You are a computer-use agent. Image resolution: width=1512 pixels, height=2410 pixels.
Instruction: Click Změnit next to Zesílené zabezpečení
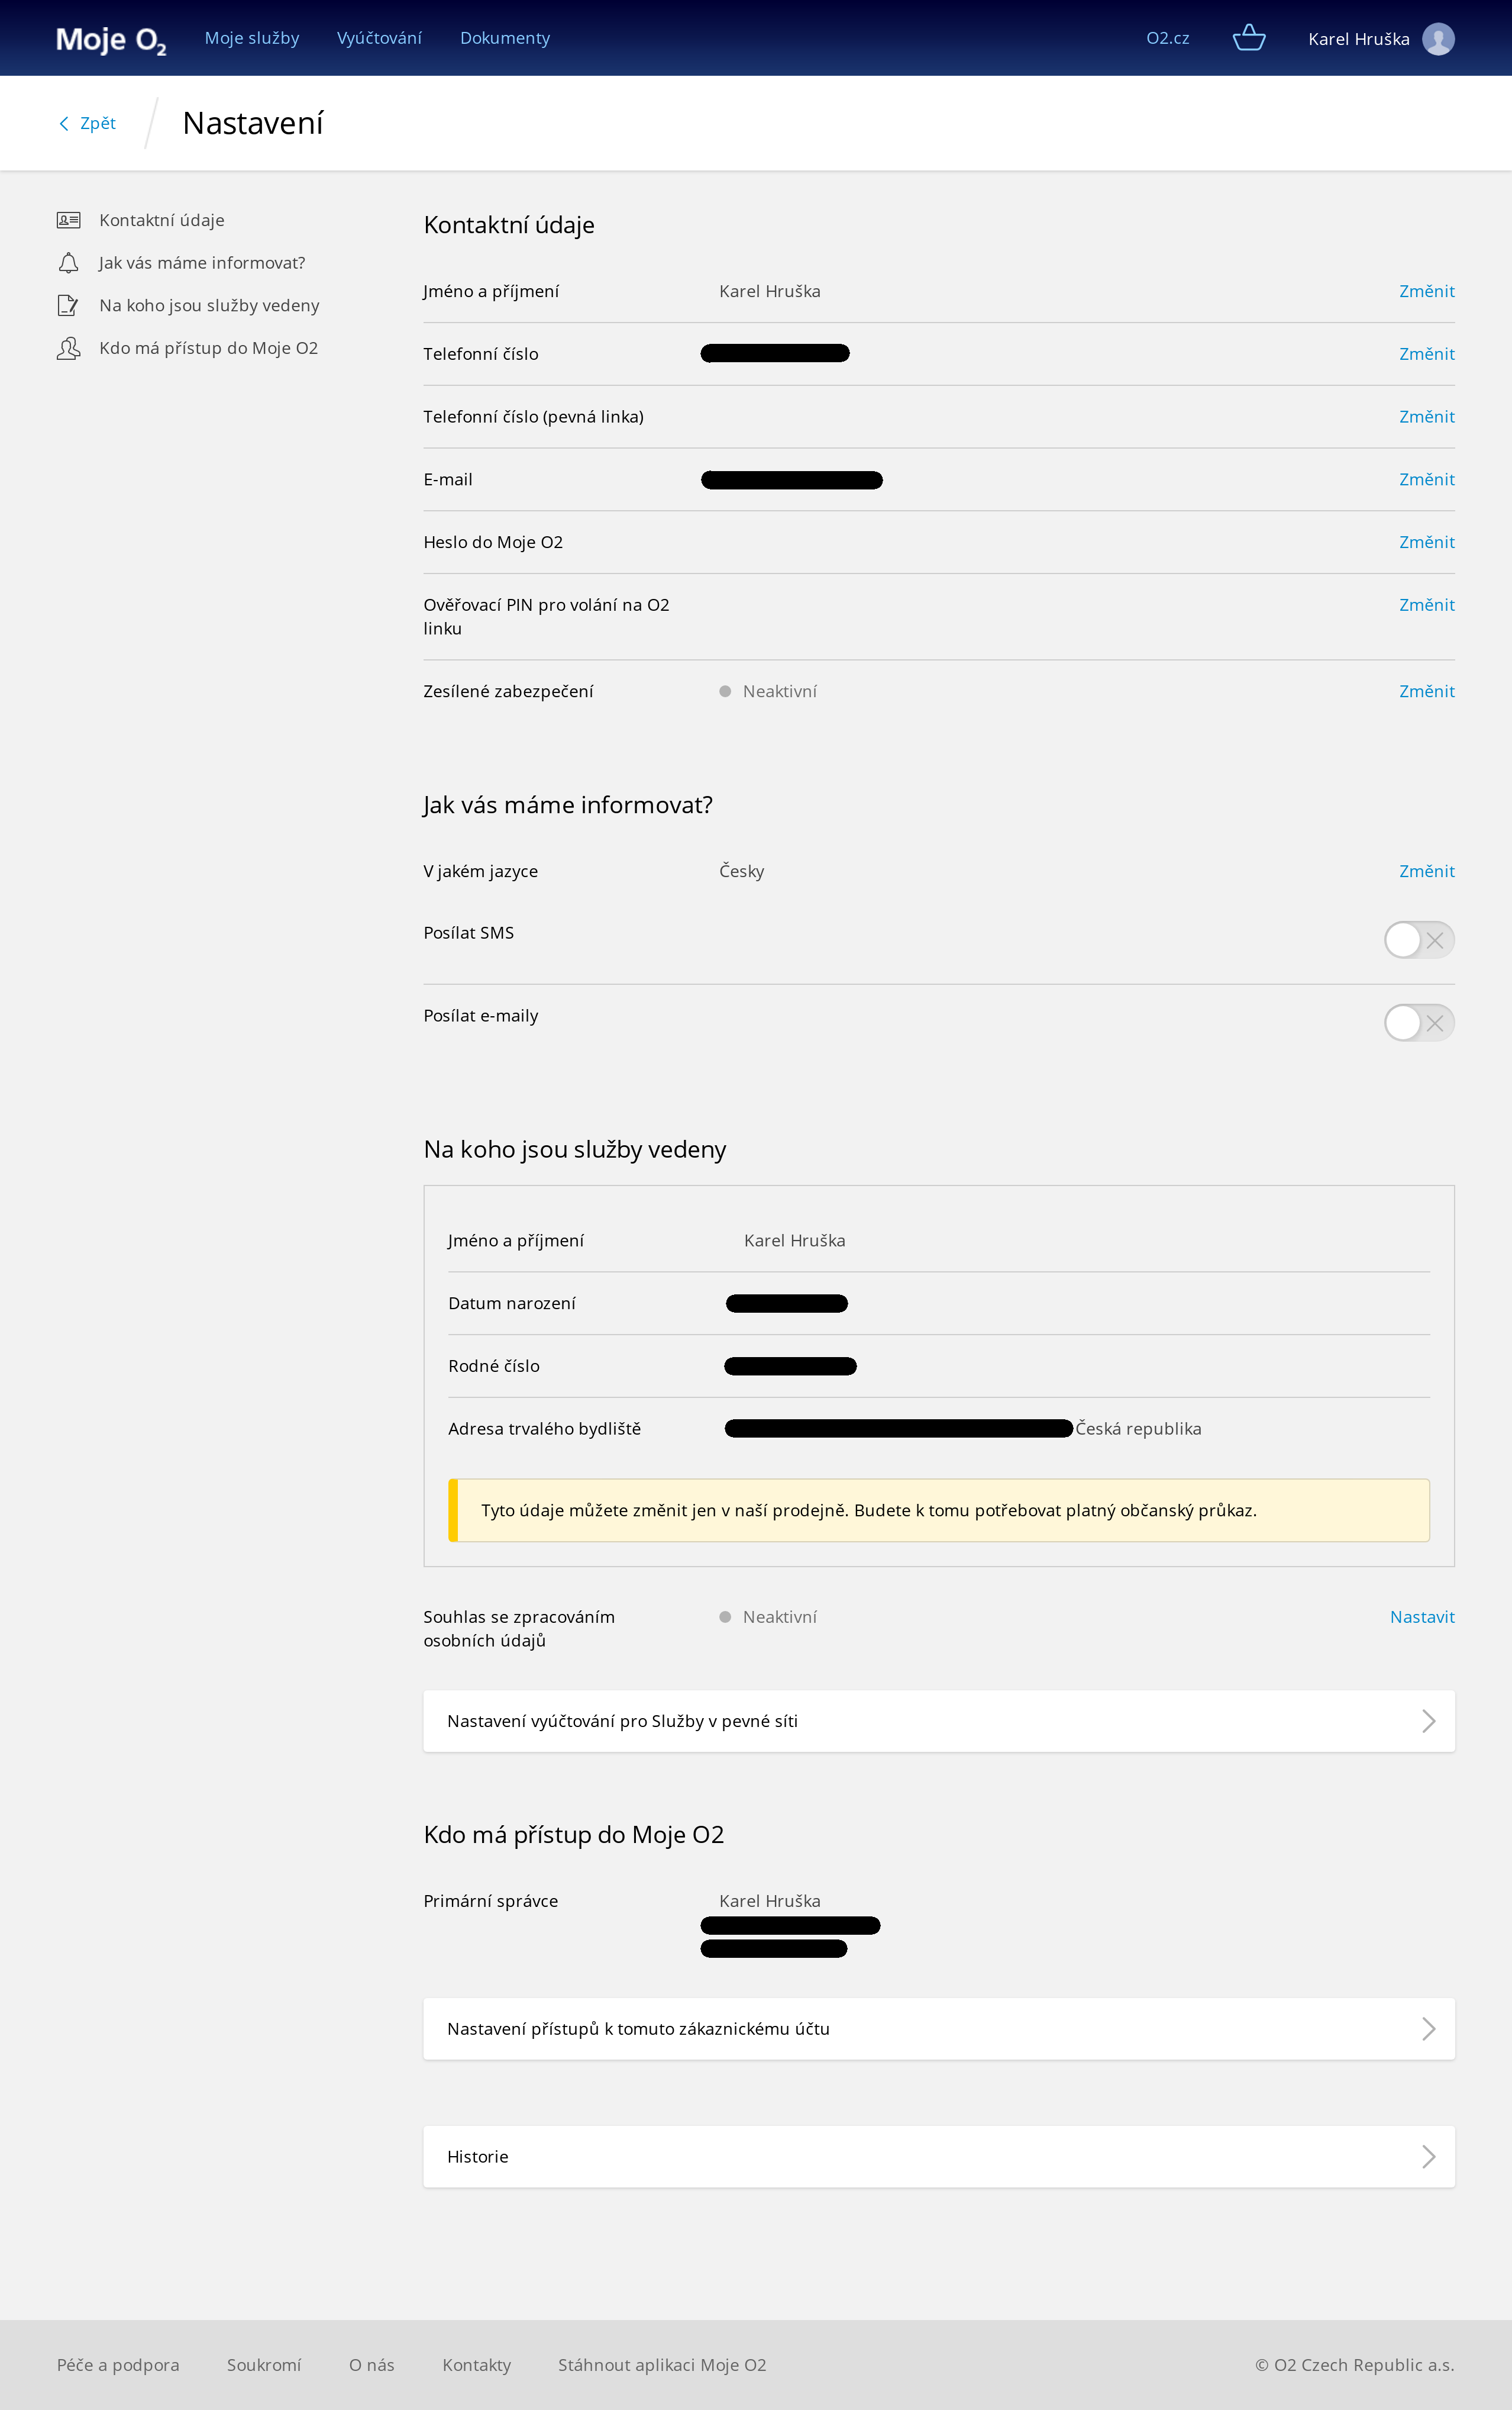[1426, 691]
